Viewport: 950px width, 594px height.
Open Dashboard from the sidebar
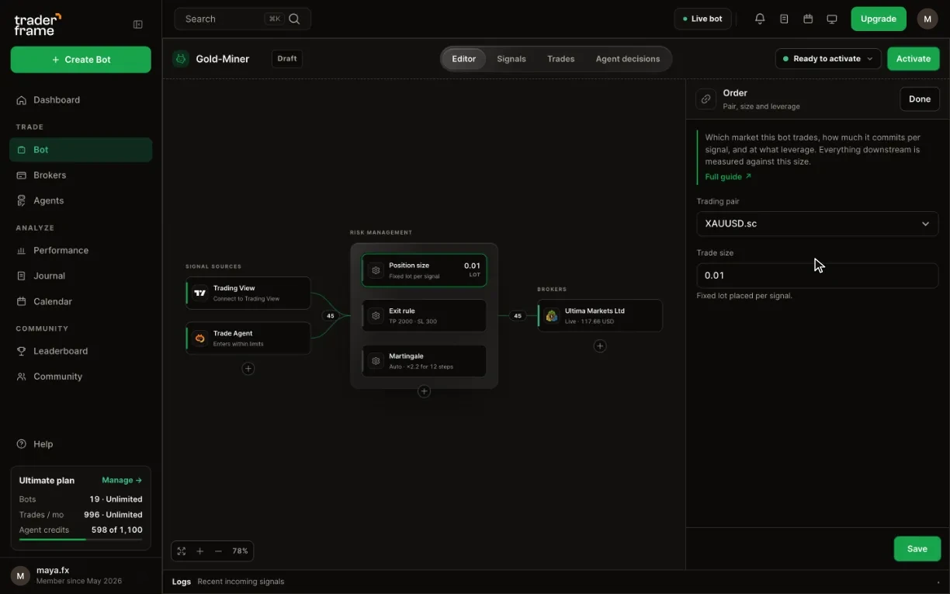click(81, 100)
